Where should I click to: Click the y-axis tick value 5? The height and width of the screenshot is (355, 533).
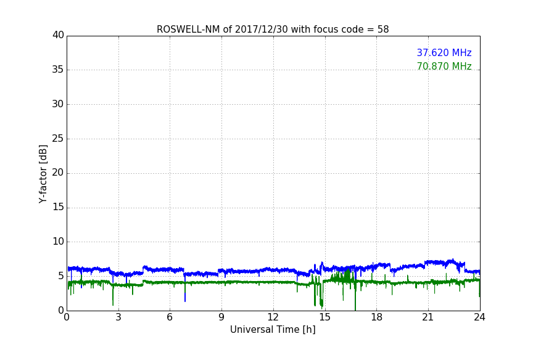pyautogui.click(x=61, y=276)
